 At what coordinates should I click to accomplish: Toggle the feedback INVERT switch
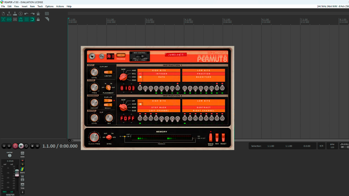(108, 105)
